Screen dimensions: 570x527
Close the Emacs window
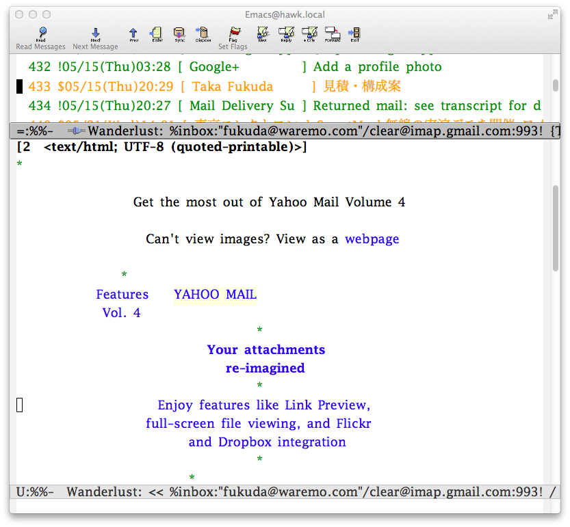[x=19, y=14]
